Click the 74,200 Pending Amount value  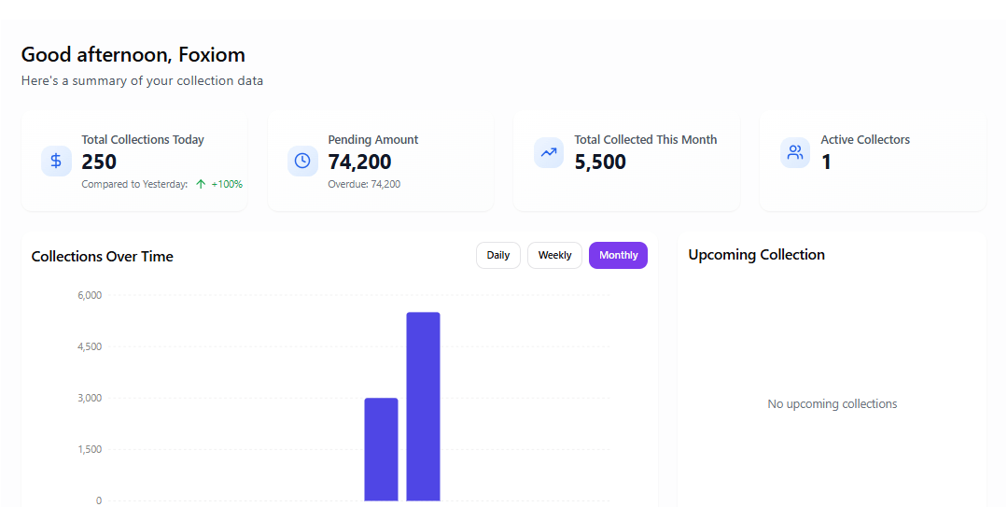click(359, 162)
